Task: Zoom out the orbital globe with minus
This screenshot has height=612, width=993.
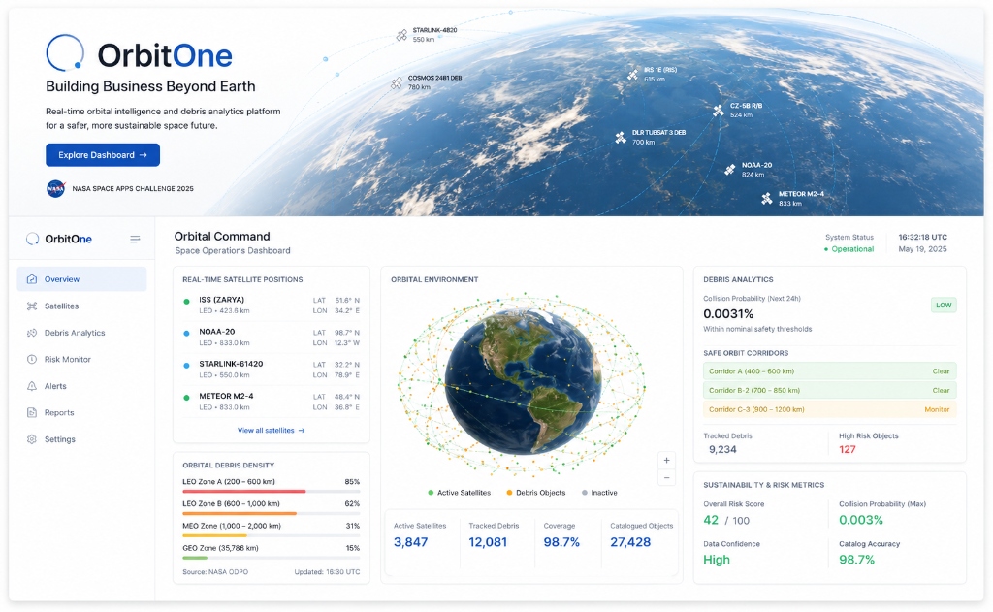Action: click(666, 477)
